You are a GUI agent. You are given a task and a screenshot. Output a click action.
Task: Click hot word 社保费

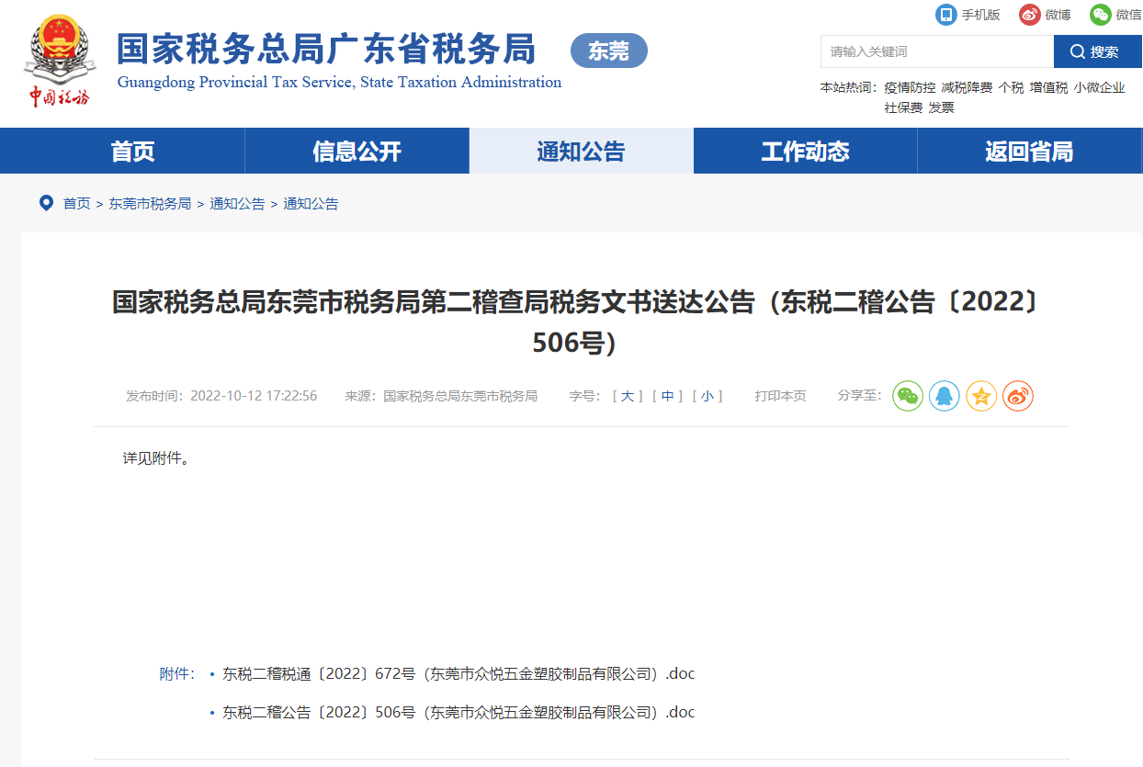[903, 107]
